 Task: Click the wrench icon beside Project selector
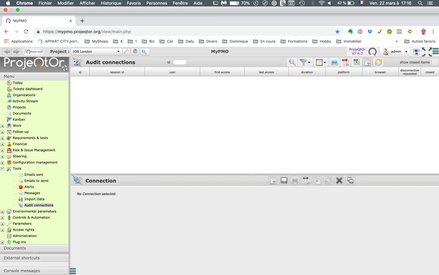click(126, 51)
